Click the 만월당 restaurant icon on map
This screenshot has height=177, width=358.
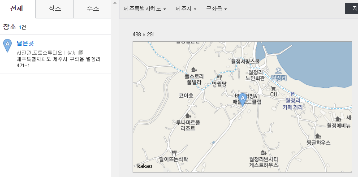click(x=219, y=78)
